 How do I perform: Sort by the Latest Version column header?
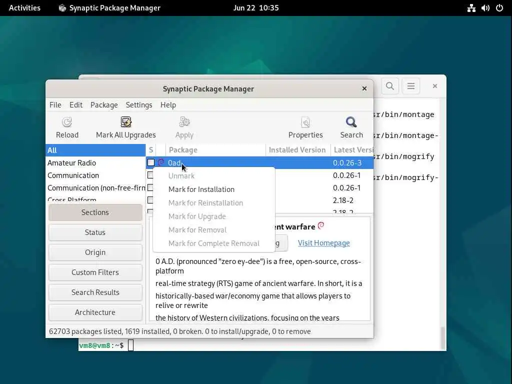(x=352, y=150)
